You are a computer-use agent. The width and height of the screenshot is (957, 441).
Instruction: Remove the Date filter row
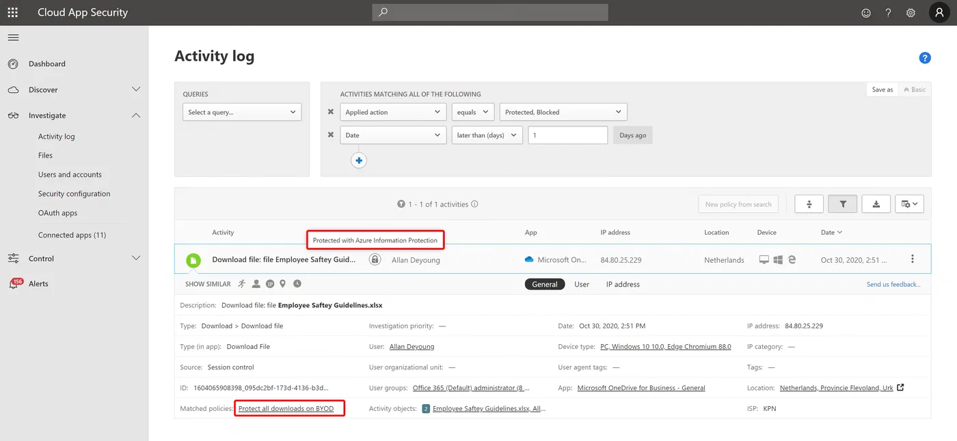click(x=331, y=135)
